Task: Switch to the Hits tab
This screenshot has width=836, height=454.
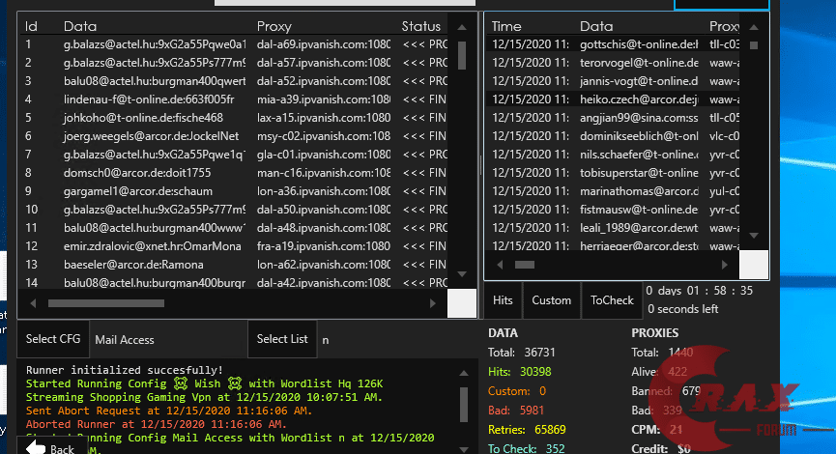Action: 503,300
